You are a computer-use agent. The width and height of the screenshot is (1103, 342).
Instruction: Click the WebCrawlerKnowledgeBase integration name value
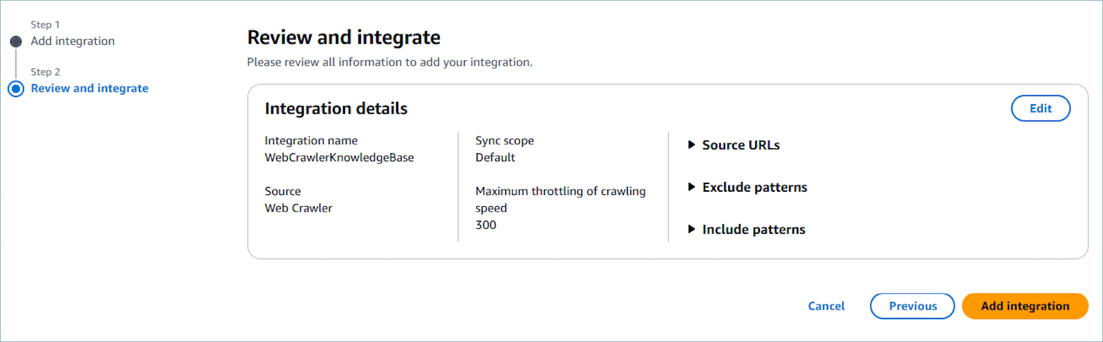point(339,157)
